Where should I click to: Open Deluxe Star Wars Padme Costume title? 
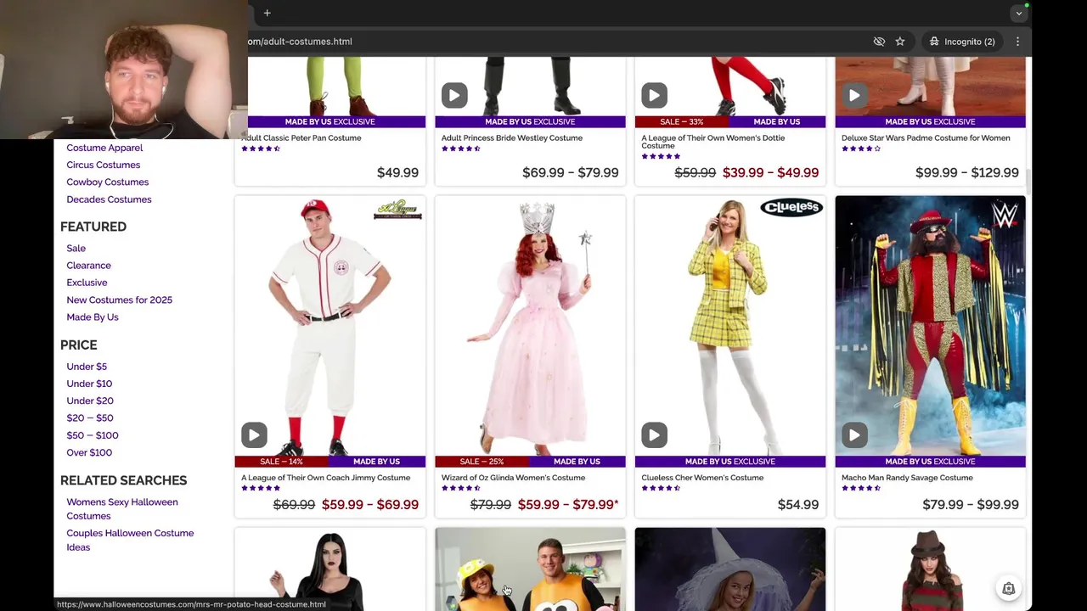point(926,137)
